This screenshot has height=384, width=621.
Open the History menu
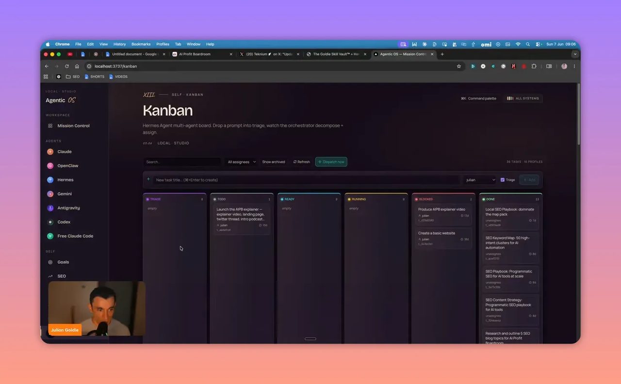pyautogui.click(x=119, y=44)
